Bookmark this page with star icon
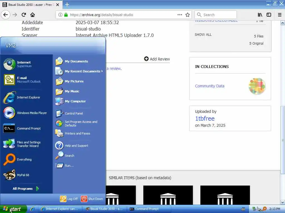Viewport: 285px width, 213px height. [x=188, y=15]
